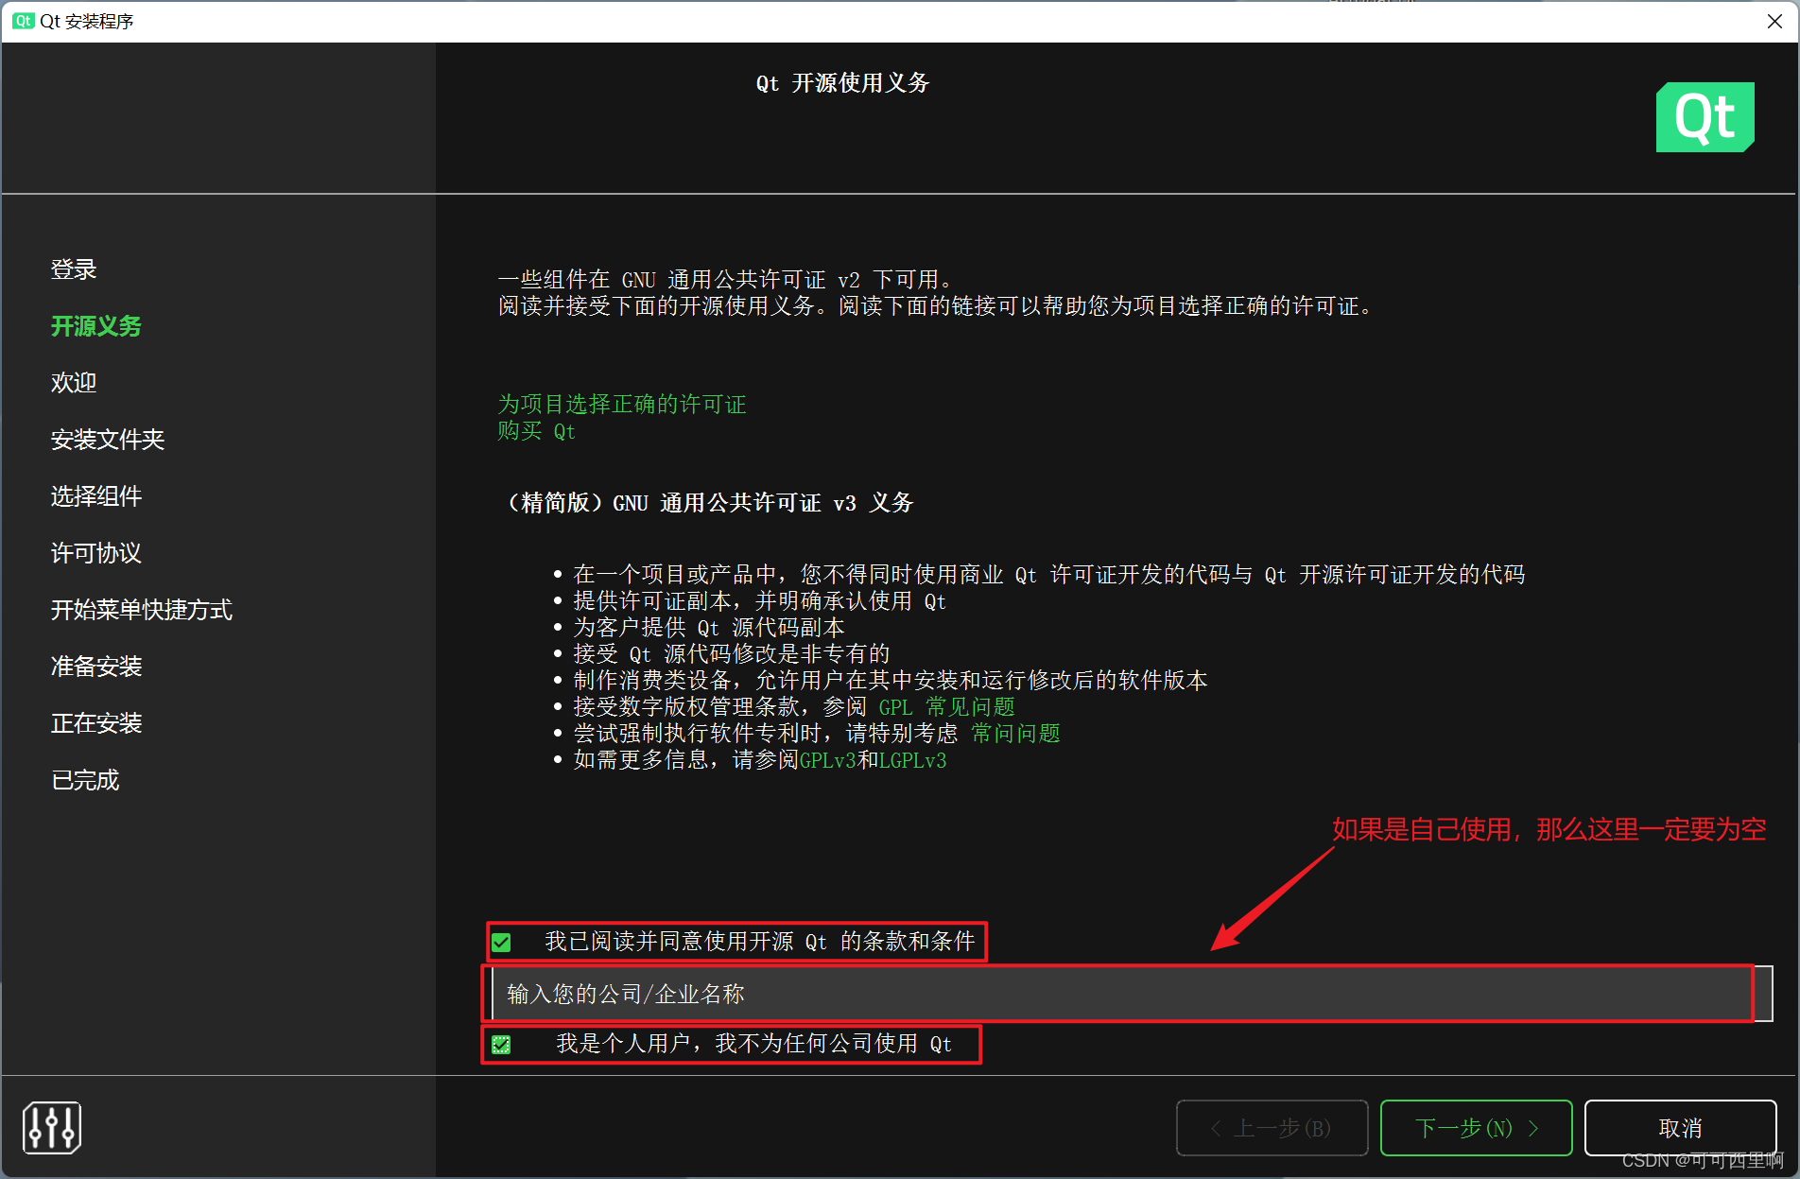This screenshot has width=1800, height=1179.
Task: Click the 制作消费类设备 bullet line
Action: tap(891, 681)
